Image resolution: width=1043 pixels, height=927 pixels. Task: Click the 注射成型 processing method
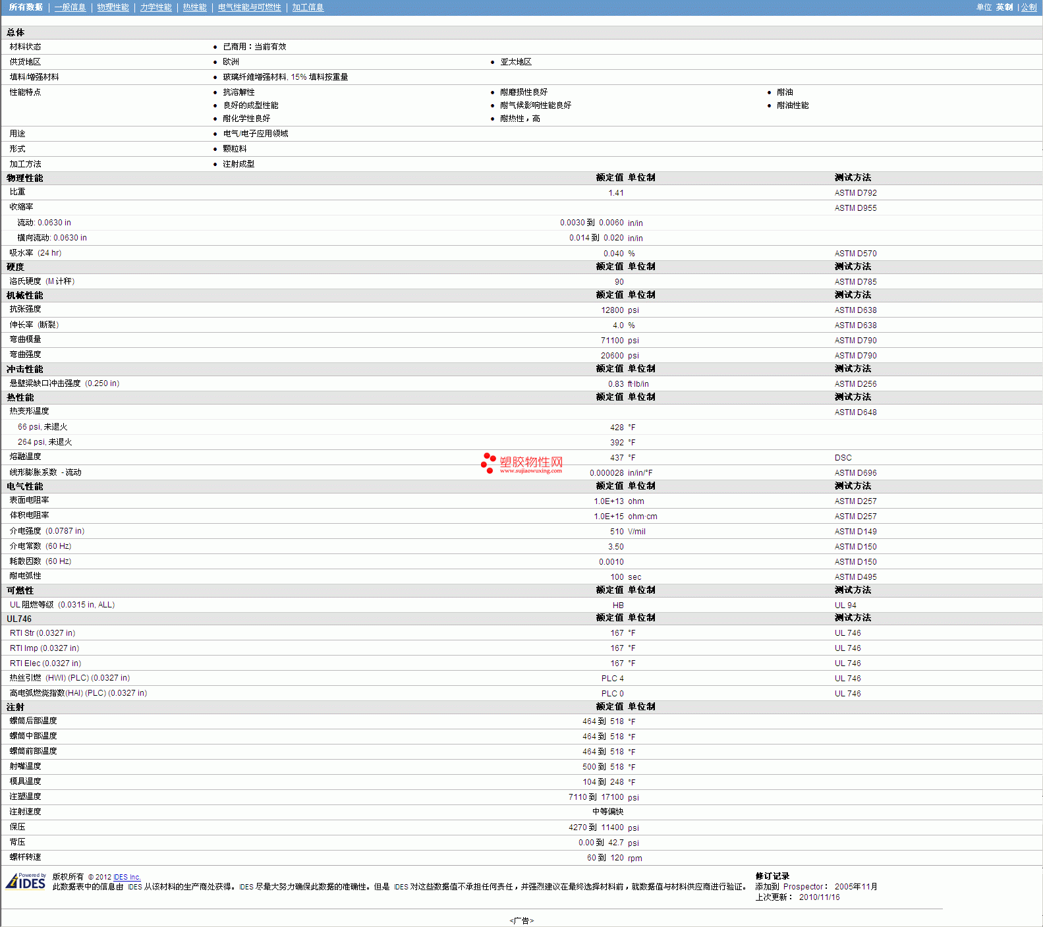tap(239, 164)
